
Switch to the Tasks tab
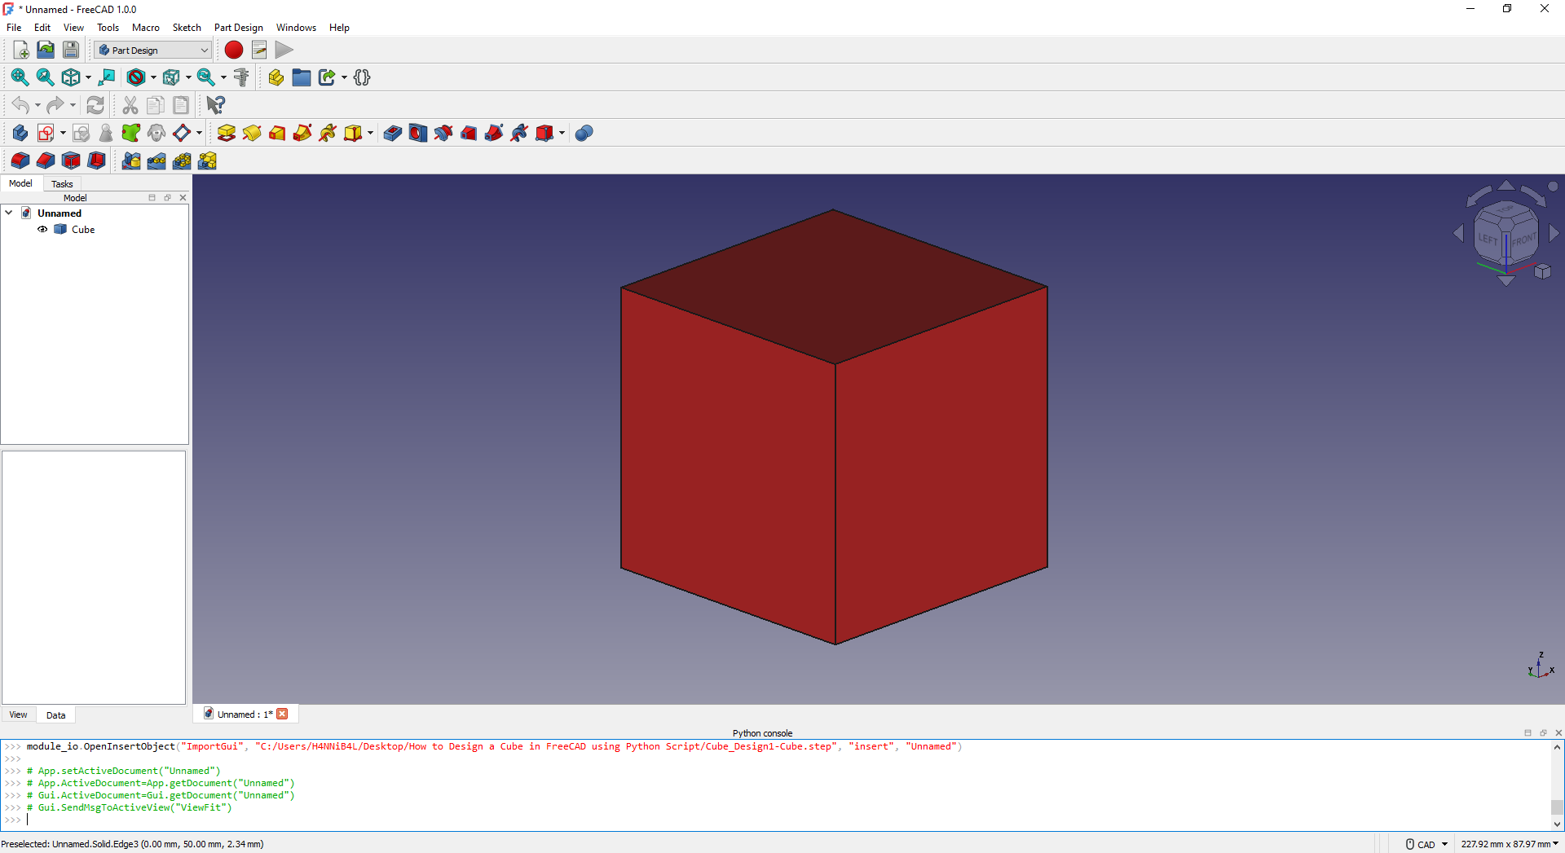click(x=62, y=183)
